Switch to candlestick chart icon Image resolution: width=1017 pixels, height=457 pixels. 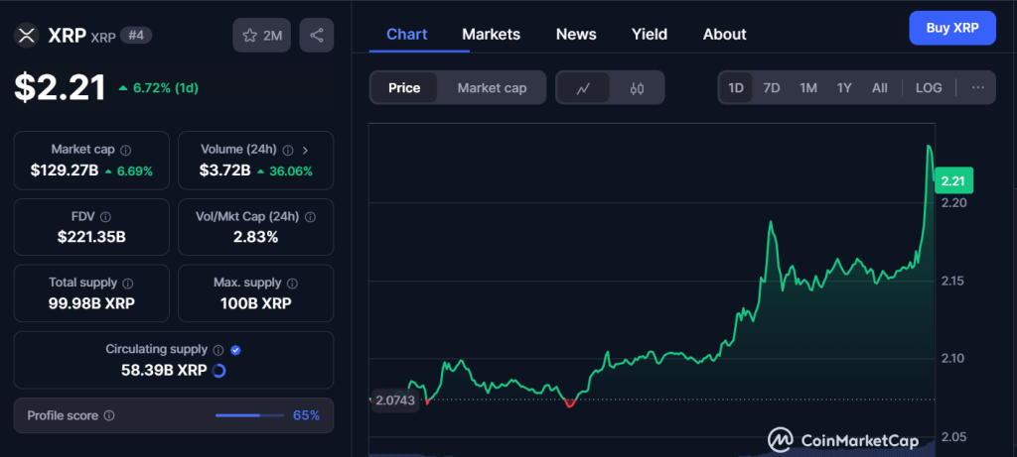637,88
